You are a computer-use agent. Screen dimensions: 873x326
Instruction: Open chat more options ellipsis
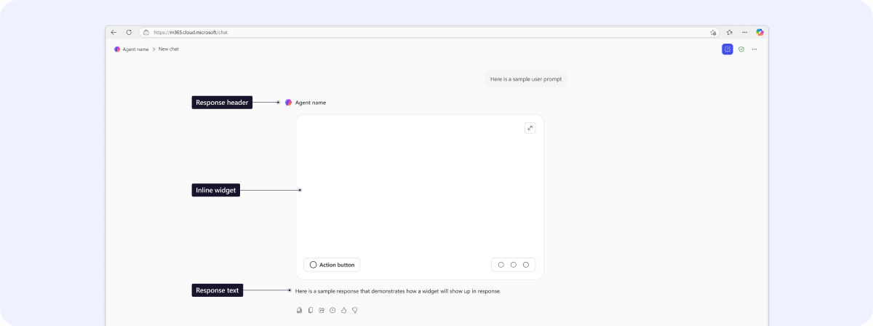(754, 49)
